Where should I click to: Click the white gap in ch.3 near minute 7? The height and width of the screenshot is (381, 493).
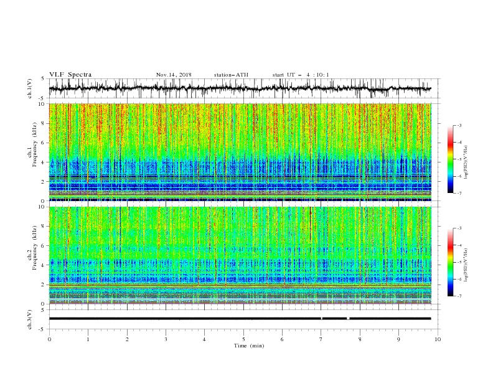322,319
